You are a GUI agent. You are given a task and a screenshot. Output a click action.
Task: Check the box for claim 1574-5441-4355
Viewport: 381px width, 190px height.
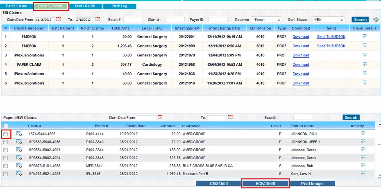tap(6, 134)
